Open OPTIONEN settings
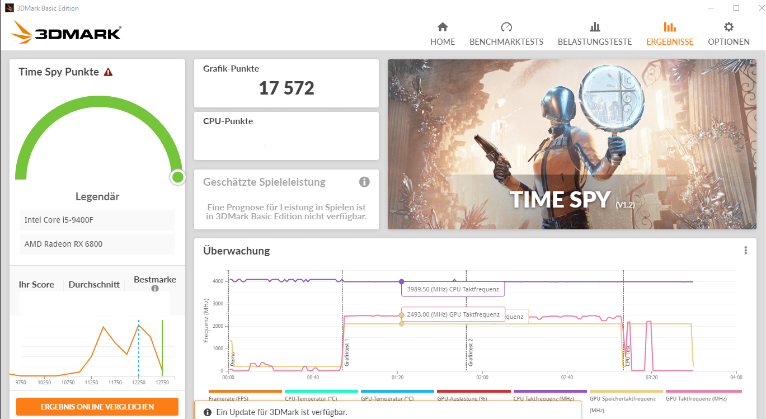The height and width of the screenshot is (419, 766). (x=729, y=34)
